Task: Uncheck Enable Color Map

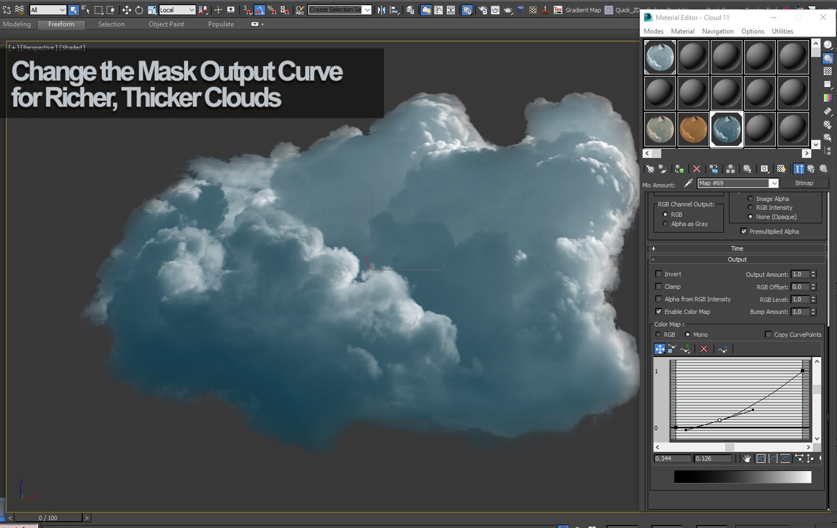Action: (x=658, y=311)
